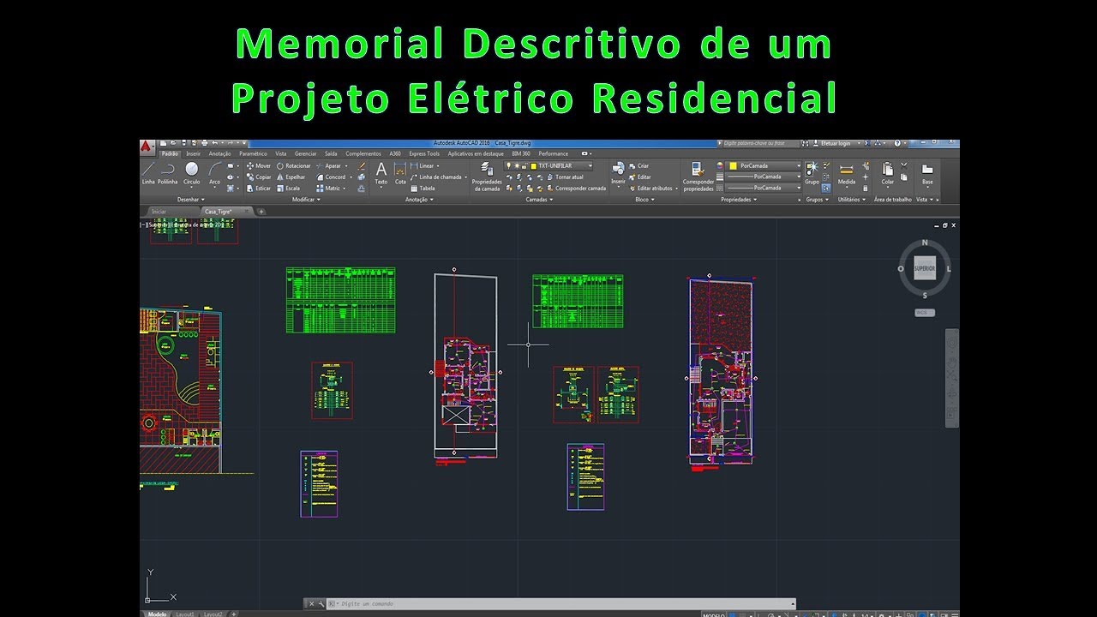The image size is (1097, 617).
Task: Open the Padrão ribbon tab
Action: (170, 153)
